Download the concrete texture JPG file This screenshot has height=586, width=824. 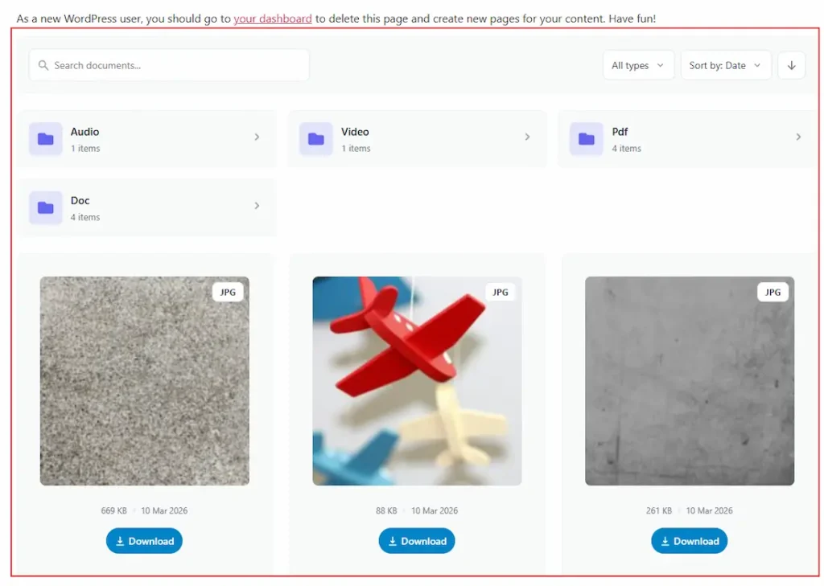point(690,541)
